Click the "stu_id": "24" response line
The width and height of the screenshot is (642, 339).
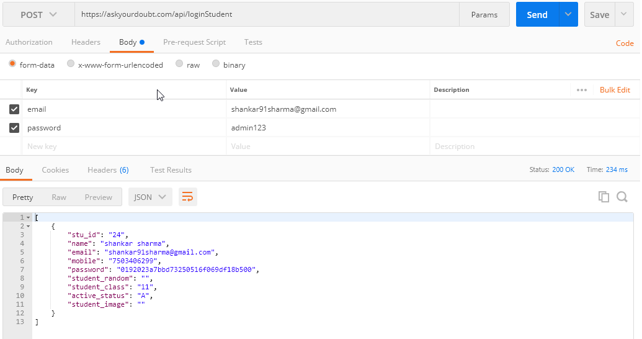(98, 235)
